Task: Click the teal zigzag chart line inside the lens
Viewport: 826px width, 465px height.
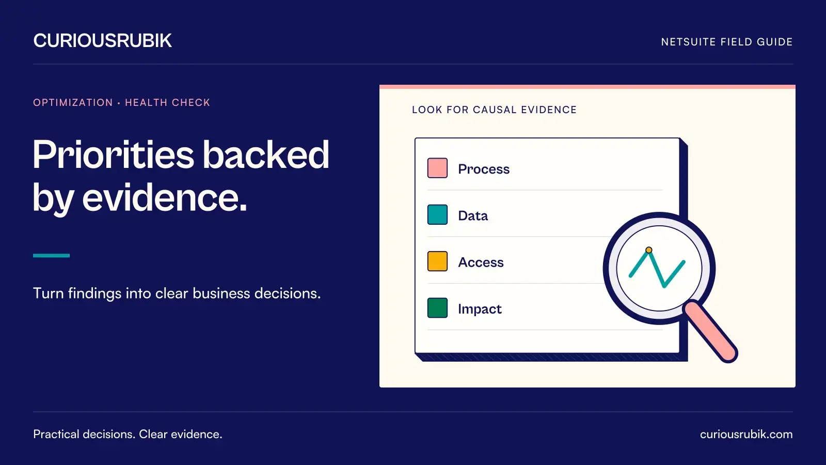Action: click(x=657, y=268)
